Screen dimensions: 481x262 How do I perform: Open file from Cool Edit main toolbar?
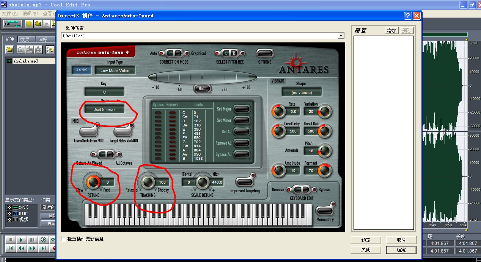click(38, 24)
